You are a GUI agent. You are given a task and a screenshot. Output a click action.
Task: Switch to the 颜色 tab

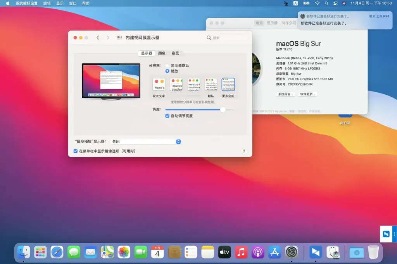162,53
